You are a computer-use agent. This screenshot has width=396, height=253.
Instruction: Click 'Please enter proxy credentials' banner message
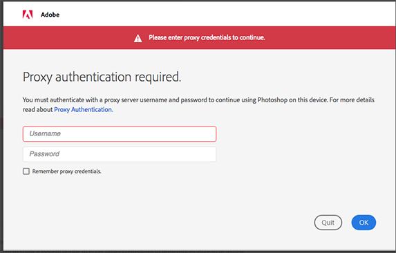point(207,37)
